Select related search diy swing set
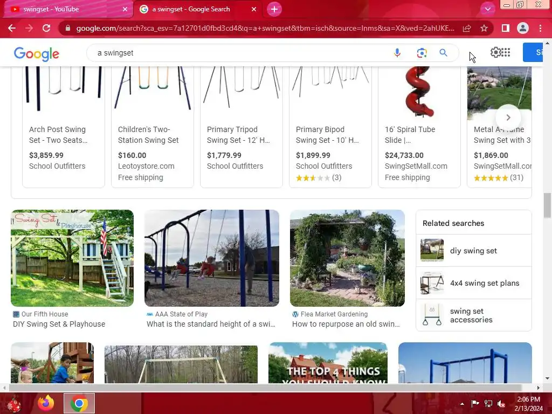This screenshot has height=414, width=552. click(473, 251)
